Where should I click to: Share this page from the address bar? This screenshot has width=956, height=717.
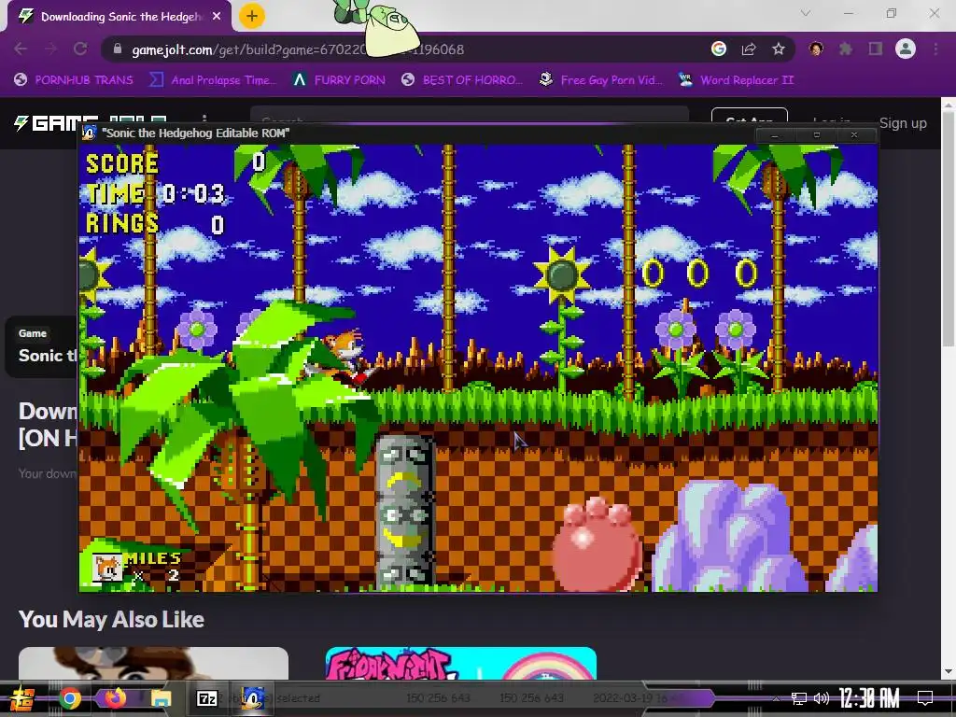click(x=749, y=49)
